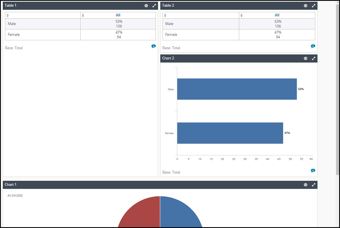Select the Female row label in Table 1
This screenshot has width=340, height=228.
[14, 35]
